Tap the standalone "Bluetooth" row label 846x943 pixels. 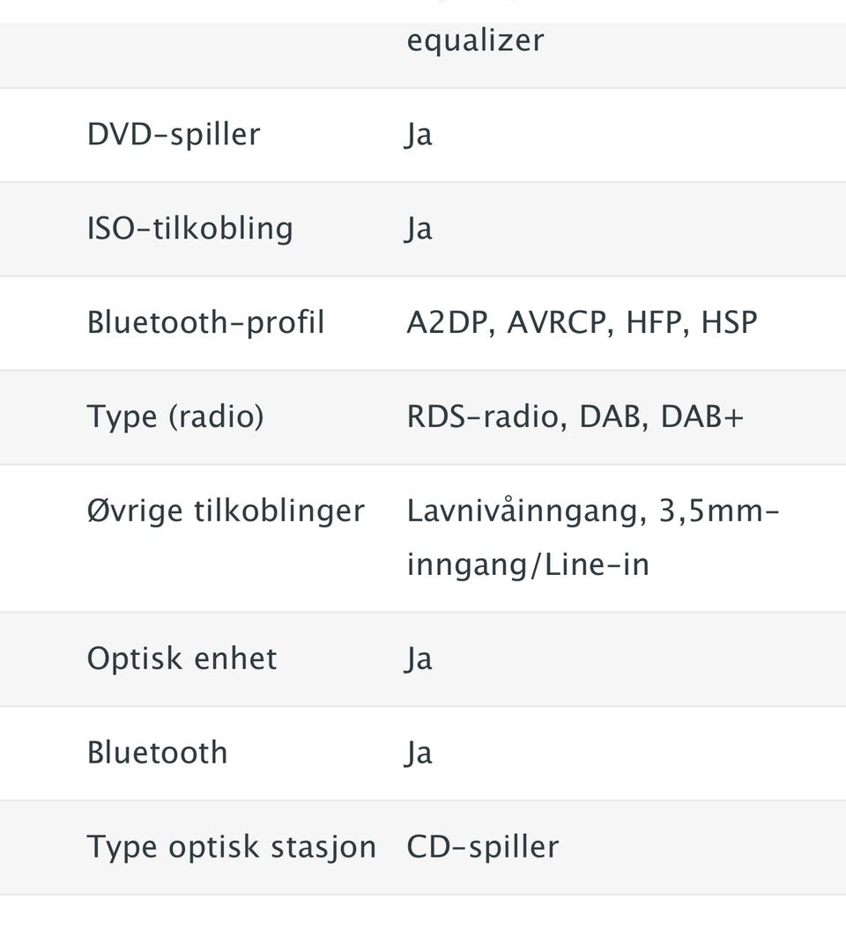coord(157,753)
